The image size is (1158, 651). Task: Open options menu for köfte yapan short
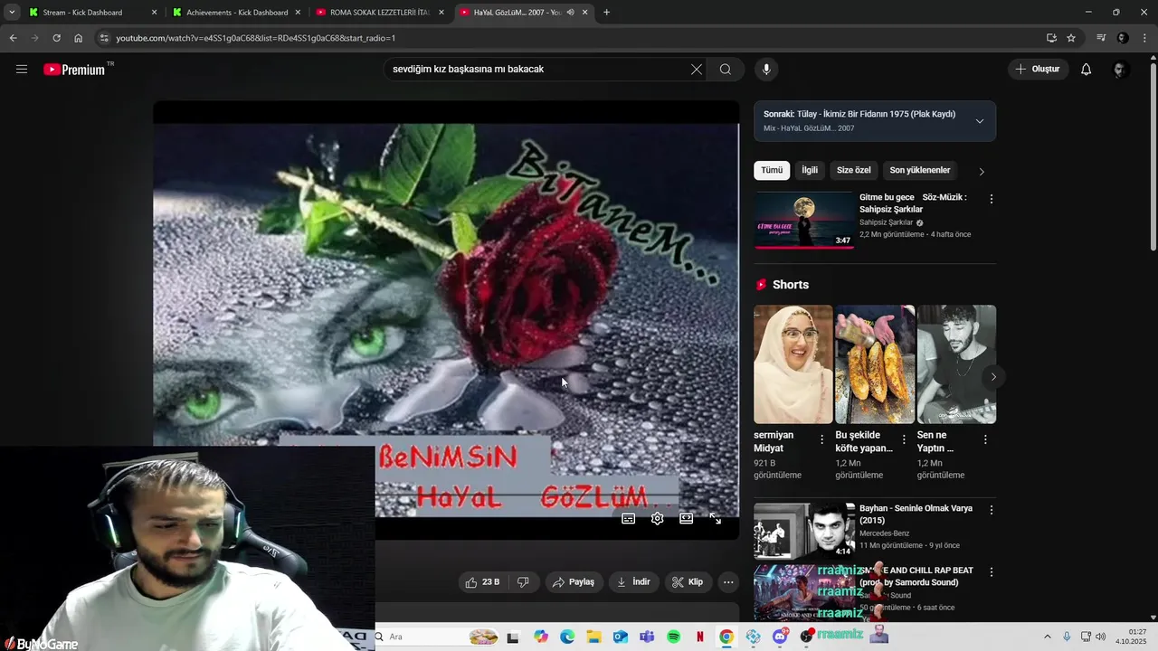click(x=904, y=439)
